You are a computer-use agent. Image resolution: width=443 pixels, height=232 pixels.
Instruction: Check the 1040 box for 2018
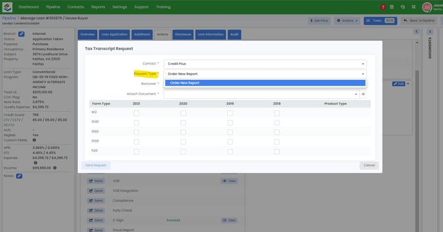277,123
